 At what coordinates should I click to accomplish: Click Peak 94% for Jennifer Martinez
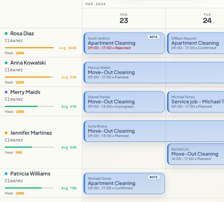(x=13, y=152)
